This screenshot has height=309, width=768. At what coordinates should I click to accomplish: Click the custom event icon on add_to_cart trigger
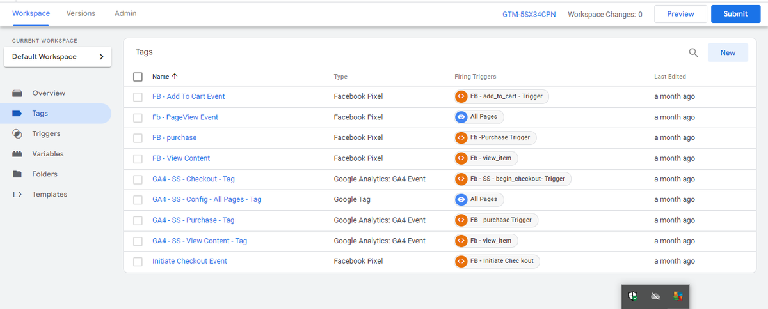tap(461, 96)
